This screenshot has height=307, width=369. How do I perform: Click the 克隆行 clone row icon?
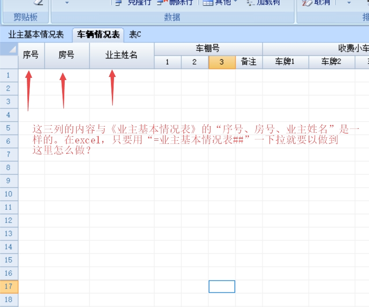118,3
